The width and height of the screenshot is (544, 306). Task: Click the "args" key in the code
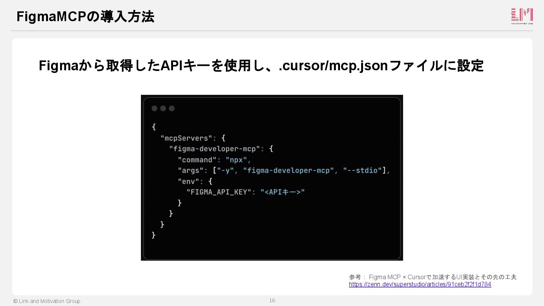click(190, 170)
